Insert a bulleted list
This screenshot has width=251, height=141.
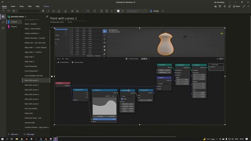coord(88,11)
